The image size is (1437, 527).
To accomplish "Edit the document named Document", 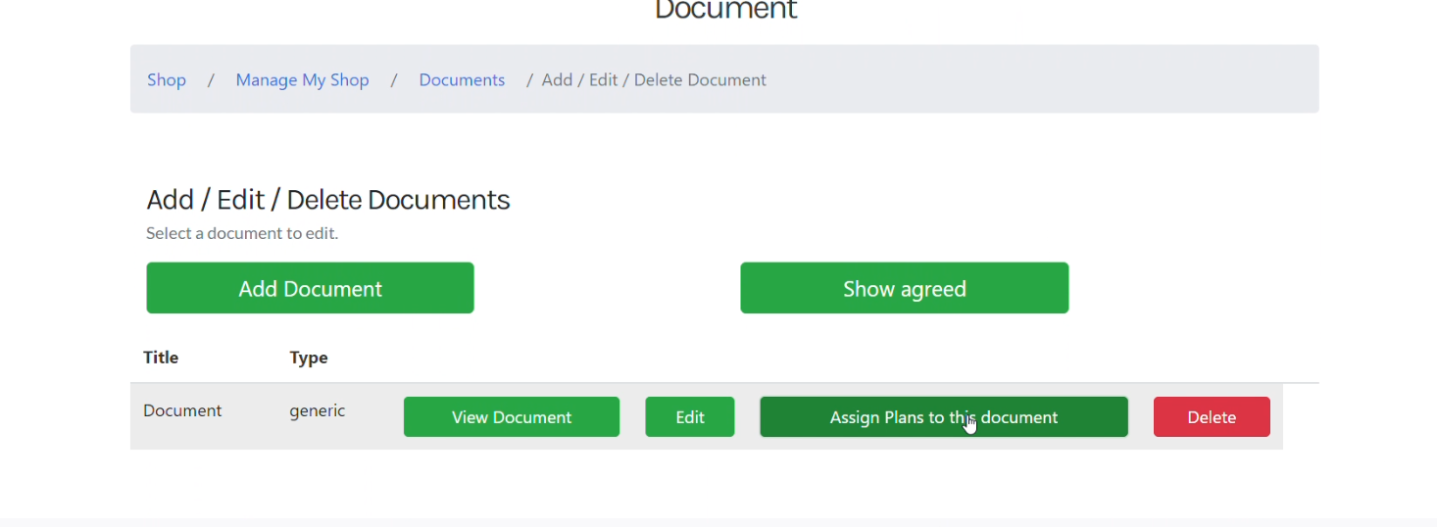I will coord(690,416).
